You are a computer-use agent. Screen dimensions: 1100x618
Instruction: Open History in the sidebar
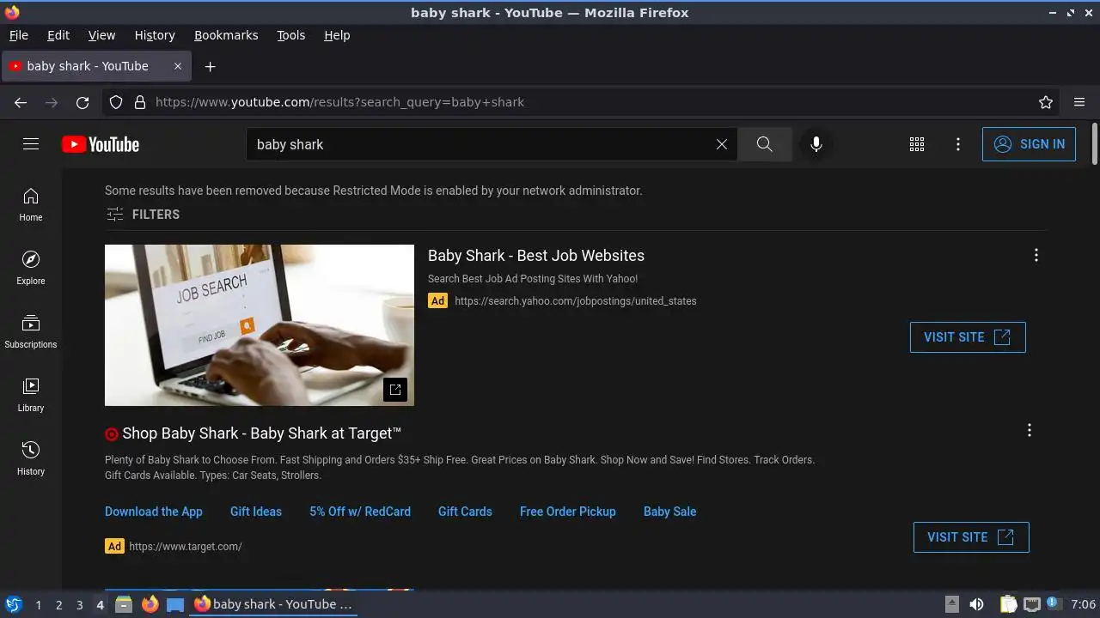pyautogui.click(x=31, y=458)
